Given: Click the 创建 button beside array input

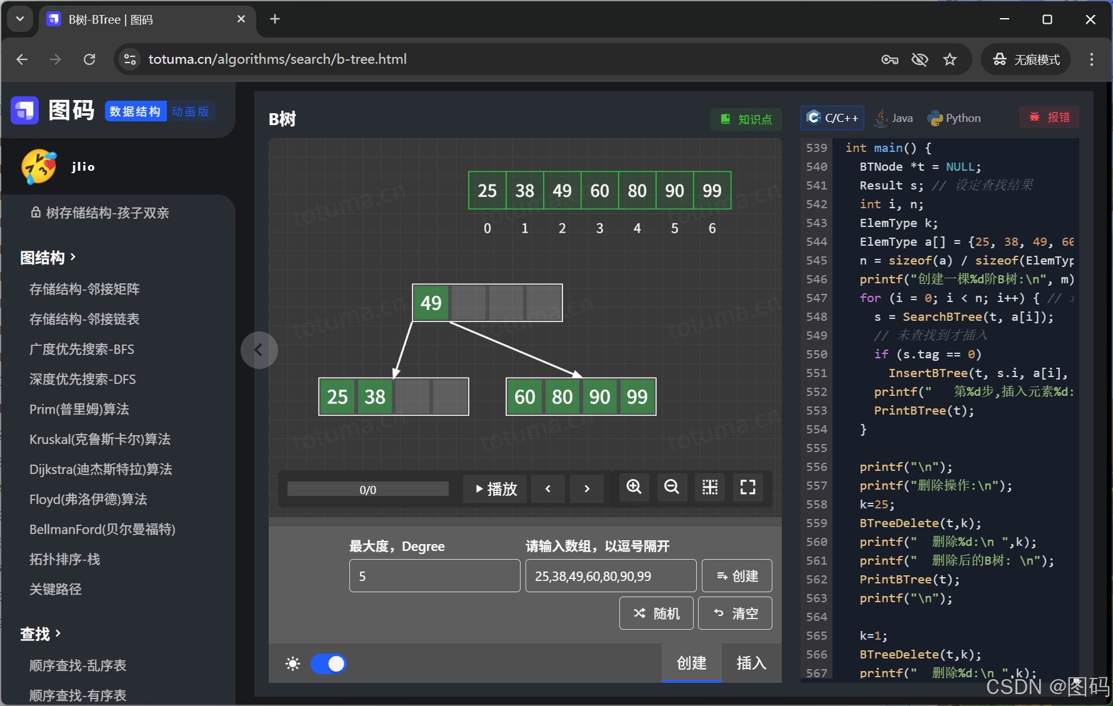Looking at the screenshot, I should (737, 575).
